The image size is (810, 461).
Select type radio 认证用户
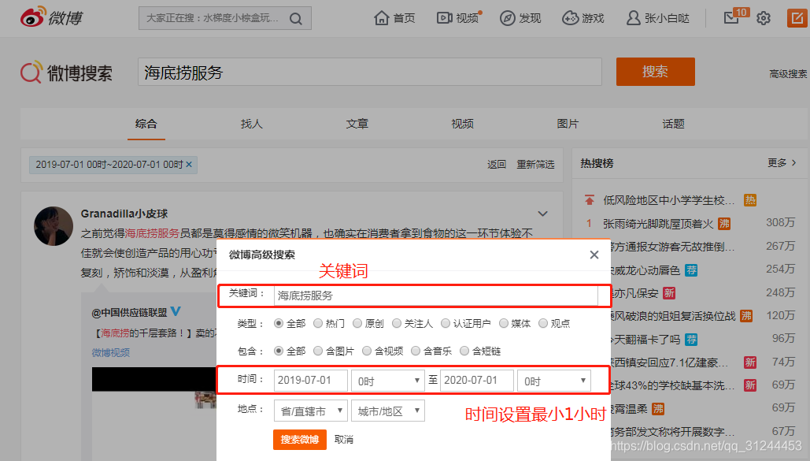(446, 323)
